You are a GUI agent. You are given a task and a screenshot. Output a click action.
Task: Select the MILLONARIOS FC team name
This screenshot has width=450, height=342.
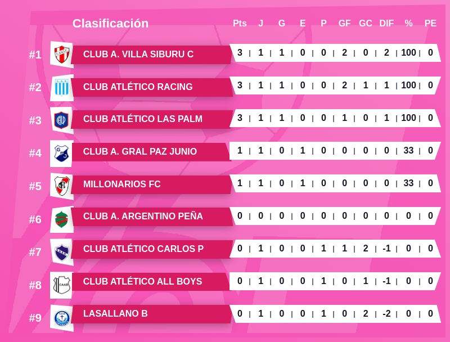coord(122,184)
